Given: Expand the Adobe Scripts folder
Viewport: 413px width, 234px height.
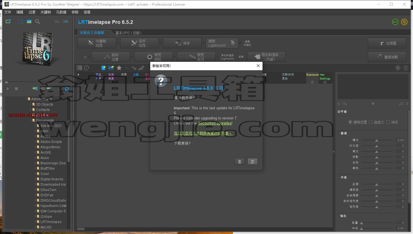Looking at the screenshot, I should tap(35, 142).
